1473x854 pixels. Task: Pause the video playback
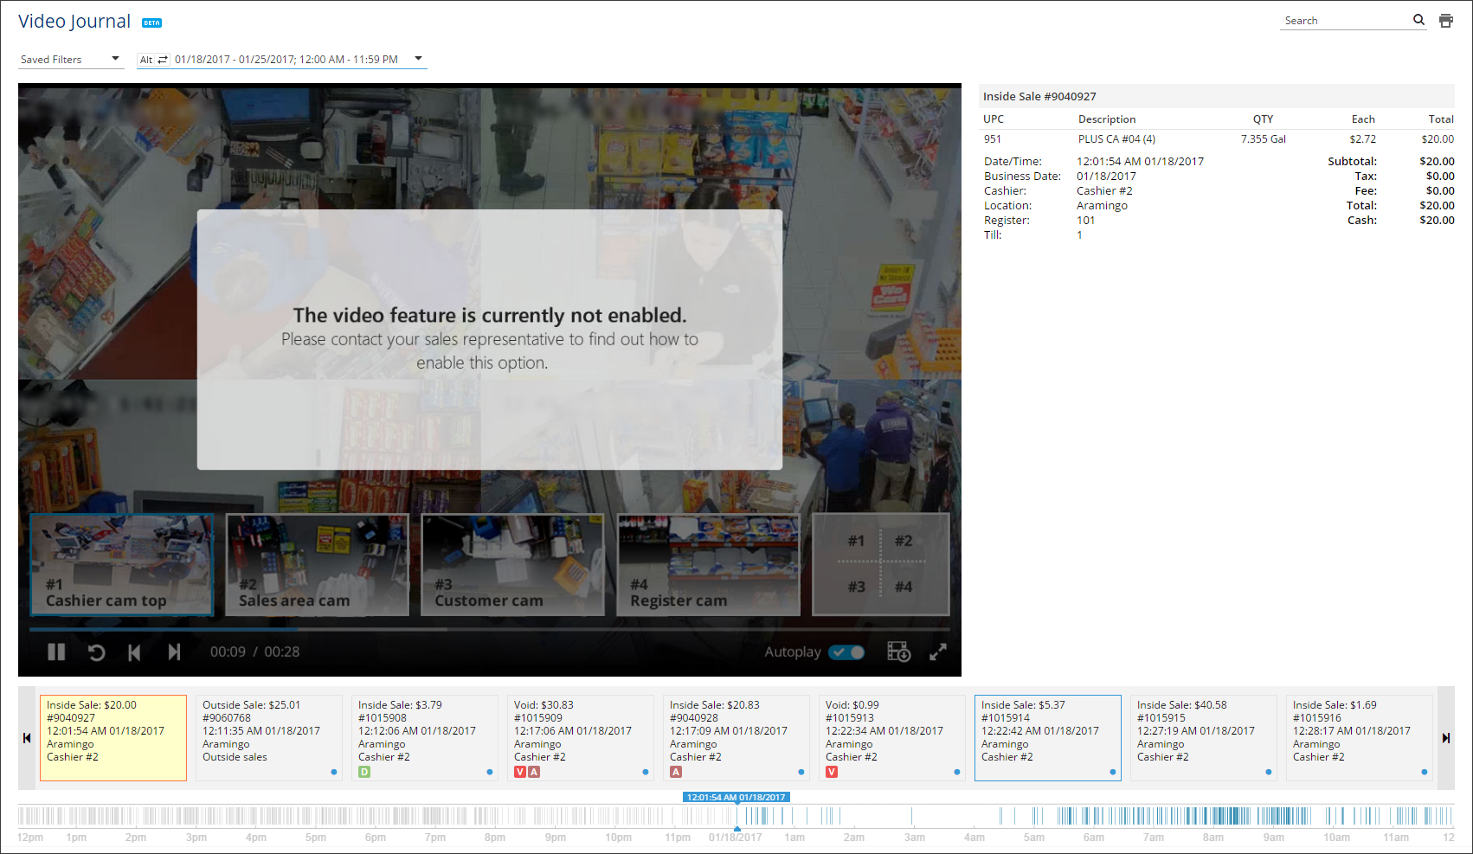pyautogui.click(x=56, y=652)
